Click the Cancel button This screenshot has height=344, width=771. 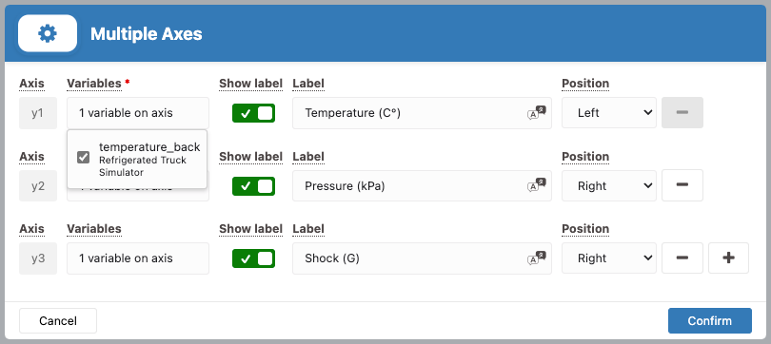(58, 320)
